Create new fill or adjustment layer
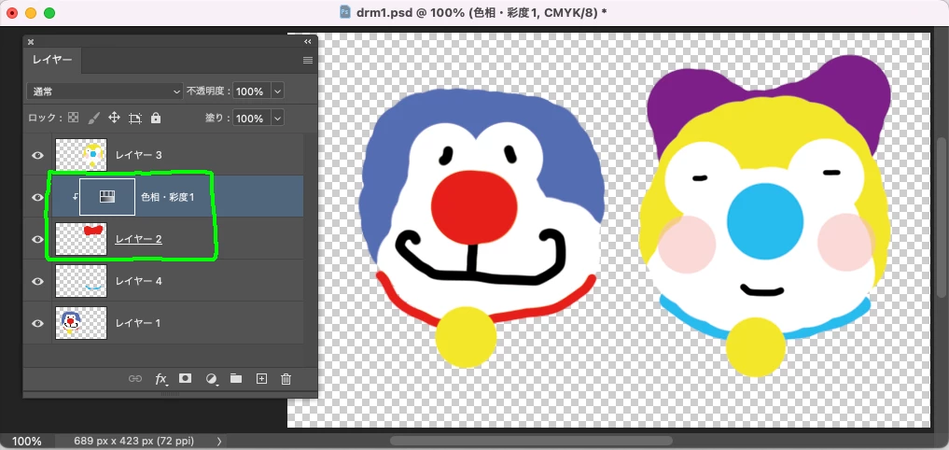 pyautogui.click(x=211, y=379)
